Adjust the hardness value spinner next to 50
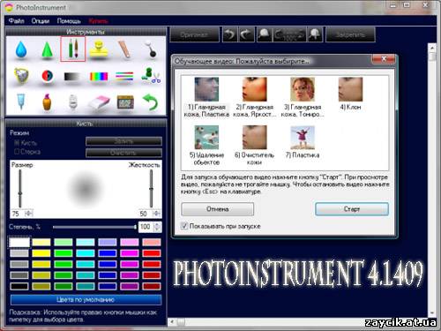The image size is (441, 331). click(156, 214)
